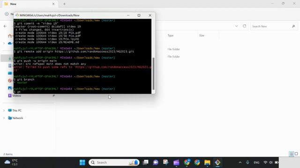Switch to details view in the Explorer status bar
Image resolution: width=300 pixels, height=168 pixels.
coord(291,154)
